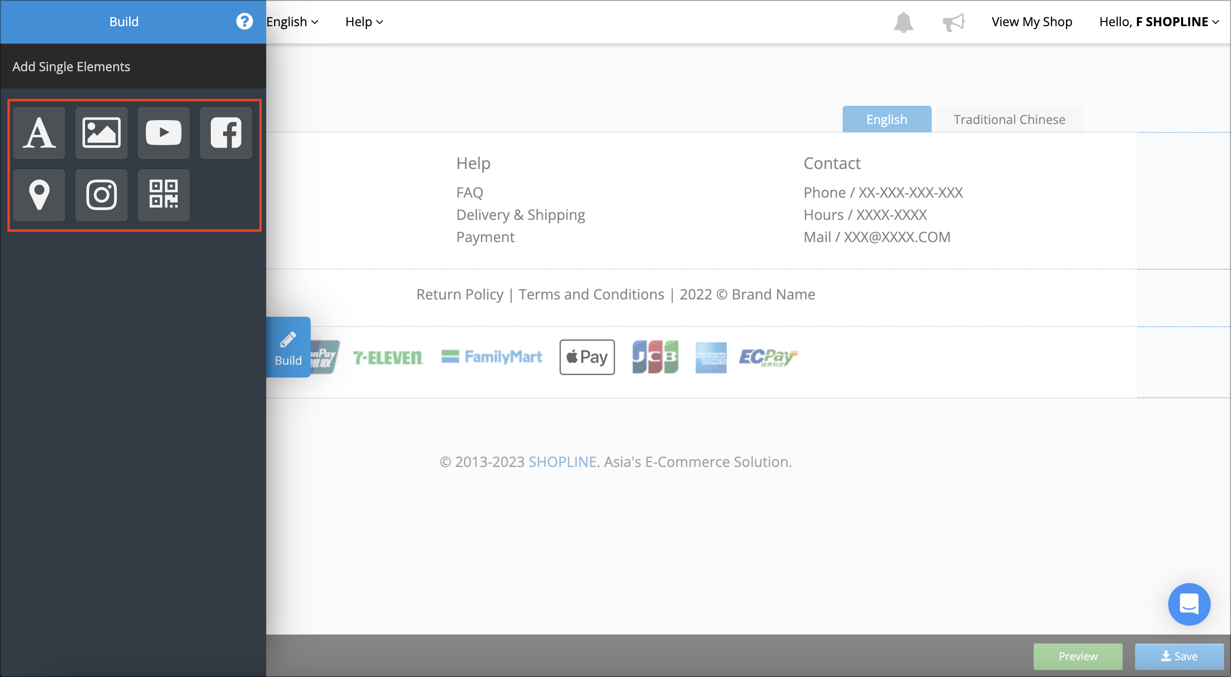
Task: Click the Mail / XXX@XXXX.COM line
Action: click(877, 237)
